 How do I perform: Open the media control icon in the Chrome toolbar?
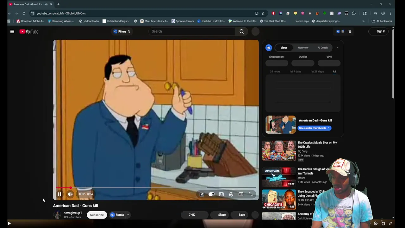(x=376, y=13)
